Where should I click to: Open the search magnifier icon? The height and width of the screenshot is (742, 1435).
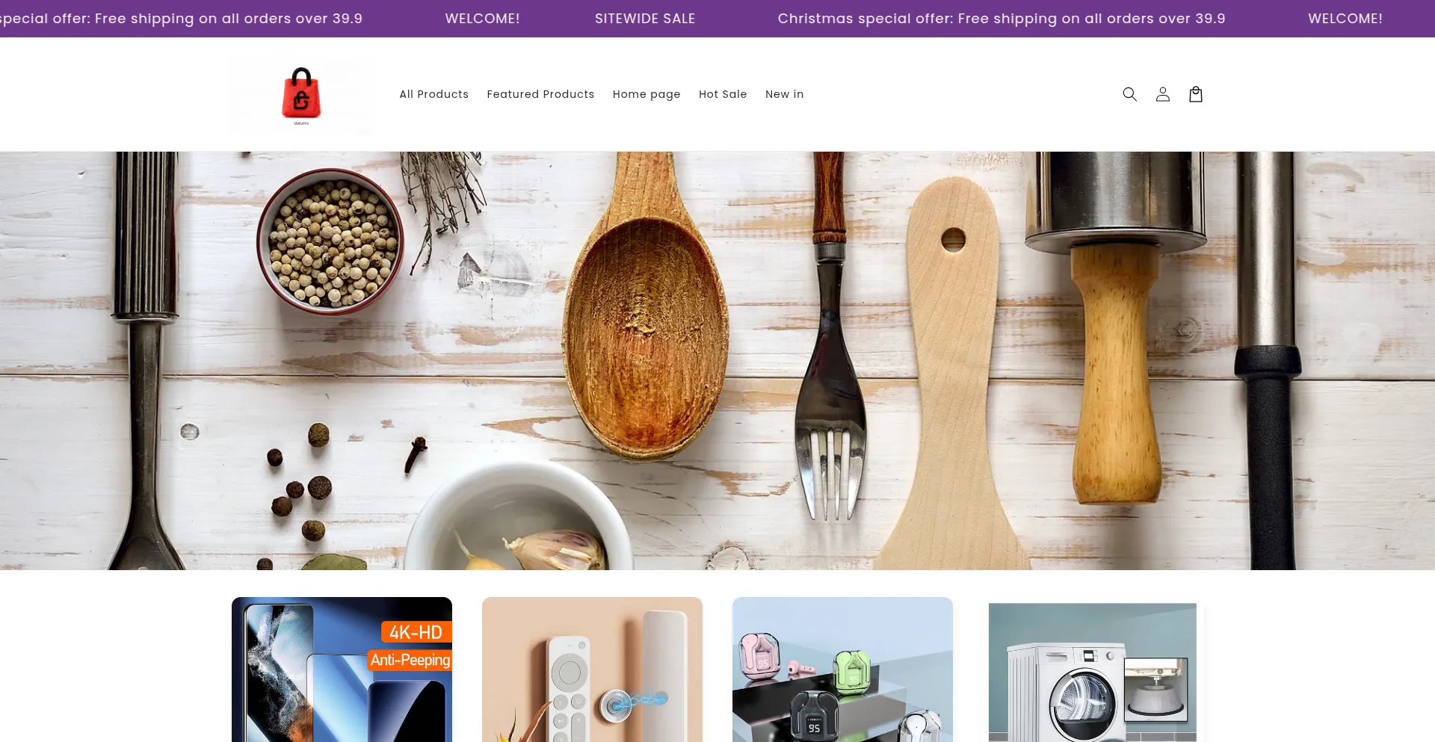tap(1129, 94)
